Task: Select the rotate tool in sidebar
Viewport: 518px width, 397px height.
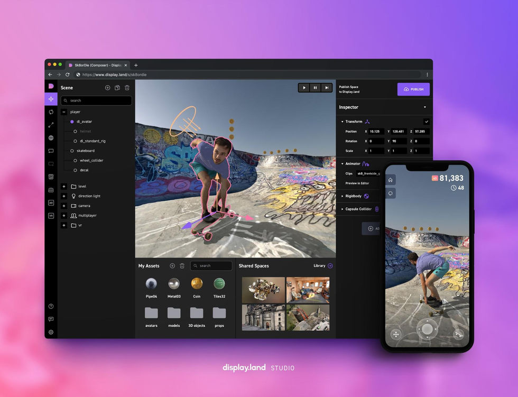Action: 51,112
